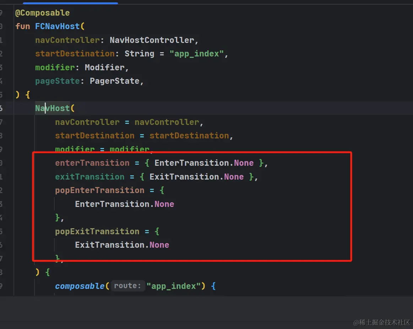Viewport: 413px width, 329px height.
Task: Click "app_index" in composable route
Action: [174, 286]
